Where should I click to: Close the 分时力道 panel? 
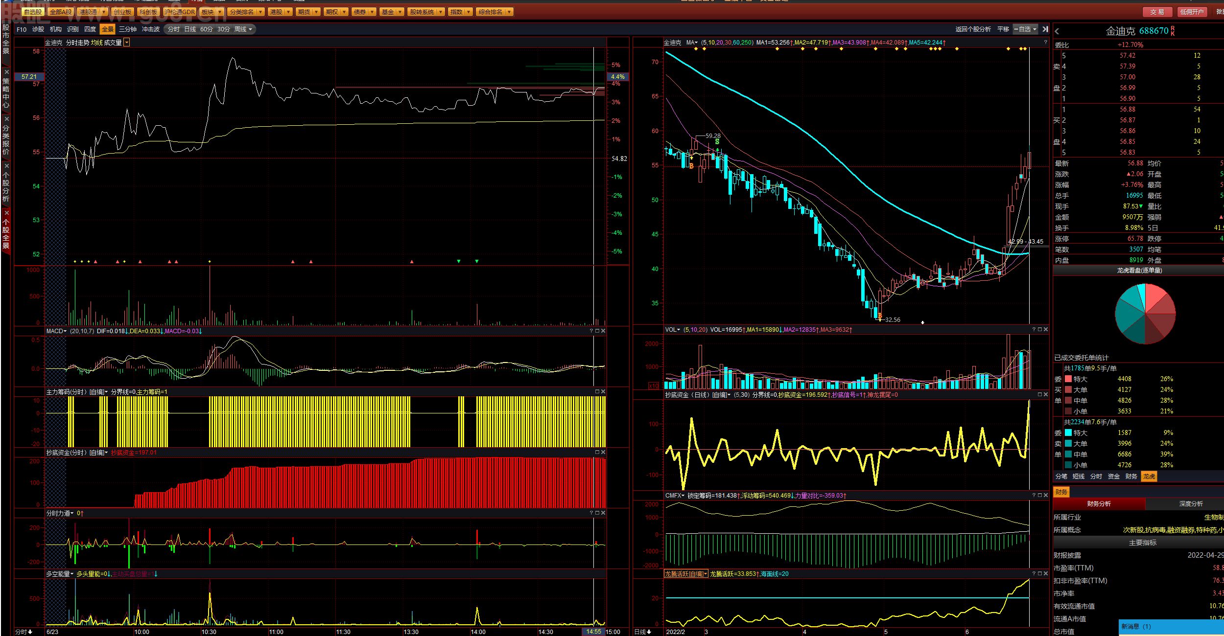pos(603,513)
